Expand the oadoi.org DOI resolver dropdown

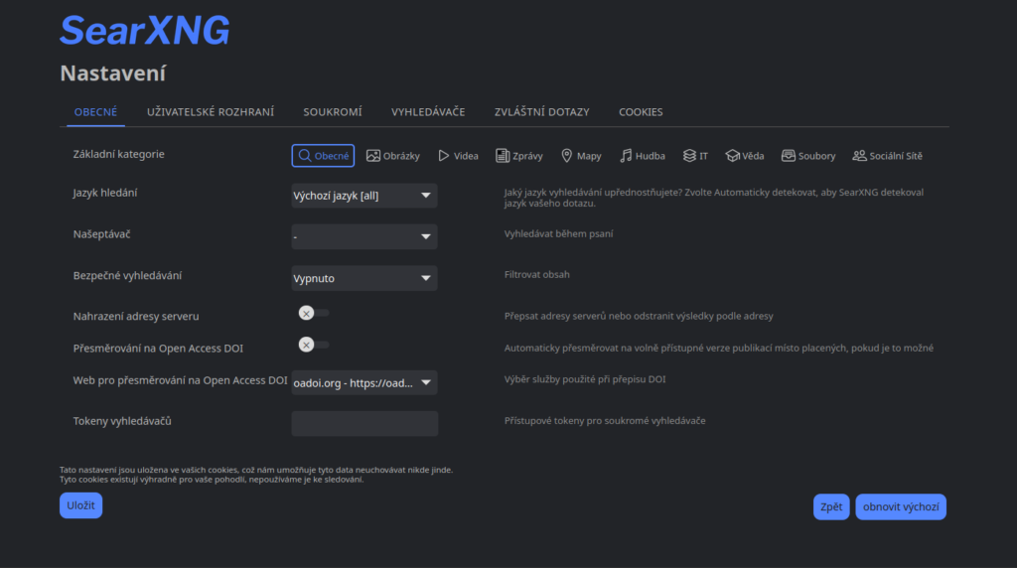[x=363, y=383]
